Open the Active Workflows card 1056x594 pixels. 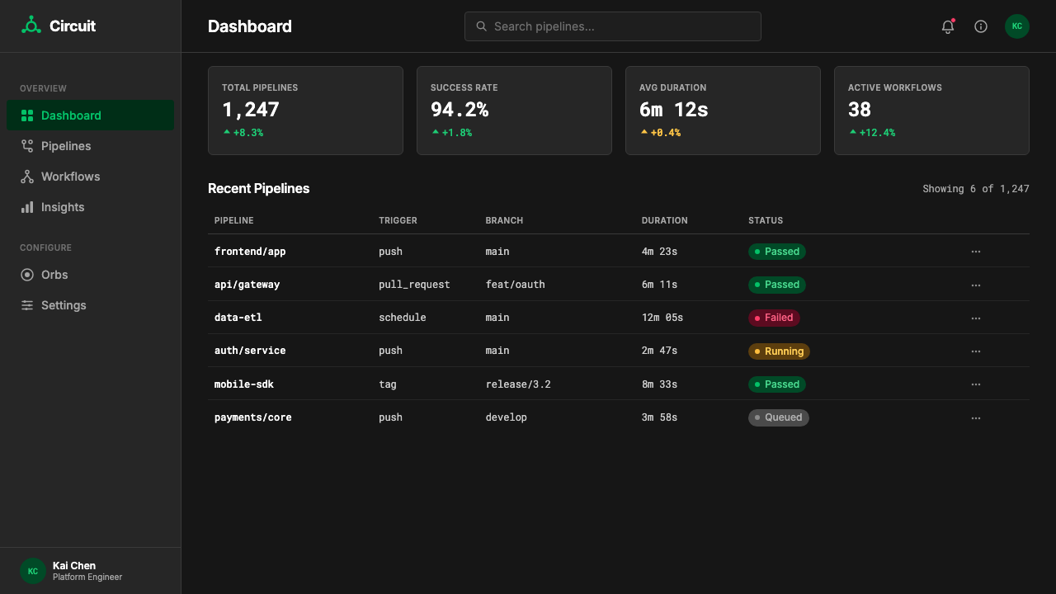931,111
